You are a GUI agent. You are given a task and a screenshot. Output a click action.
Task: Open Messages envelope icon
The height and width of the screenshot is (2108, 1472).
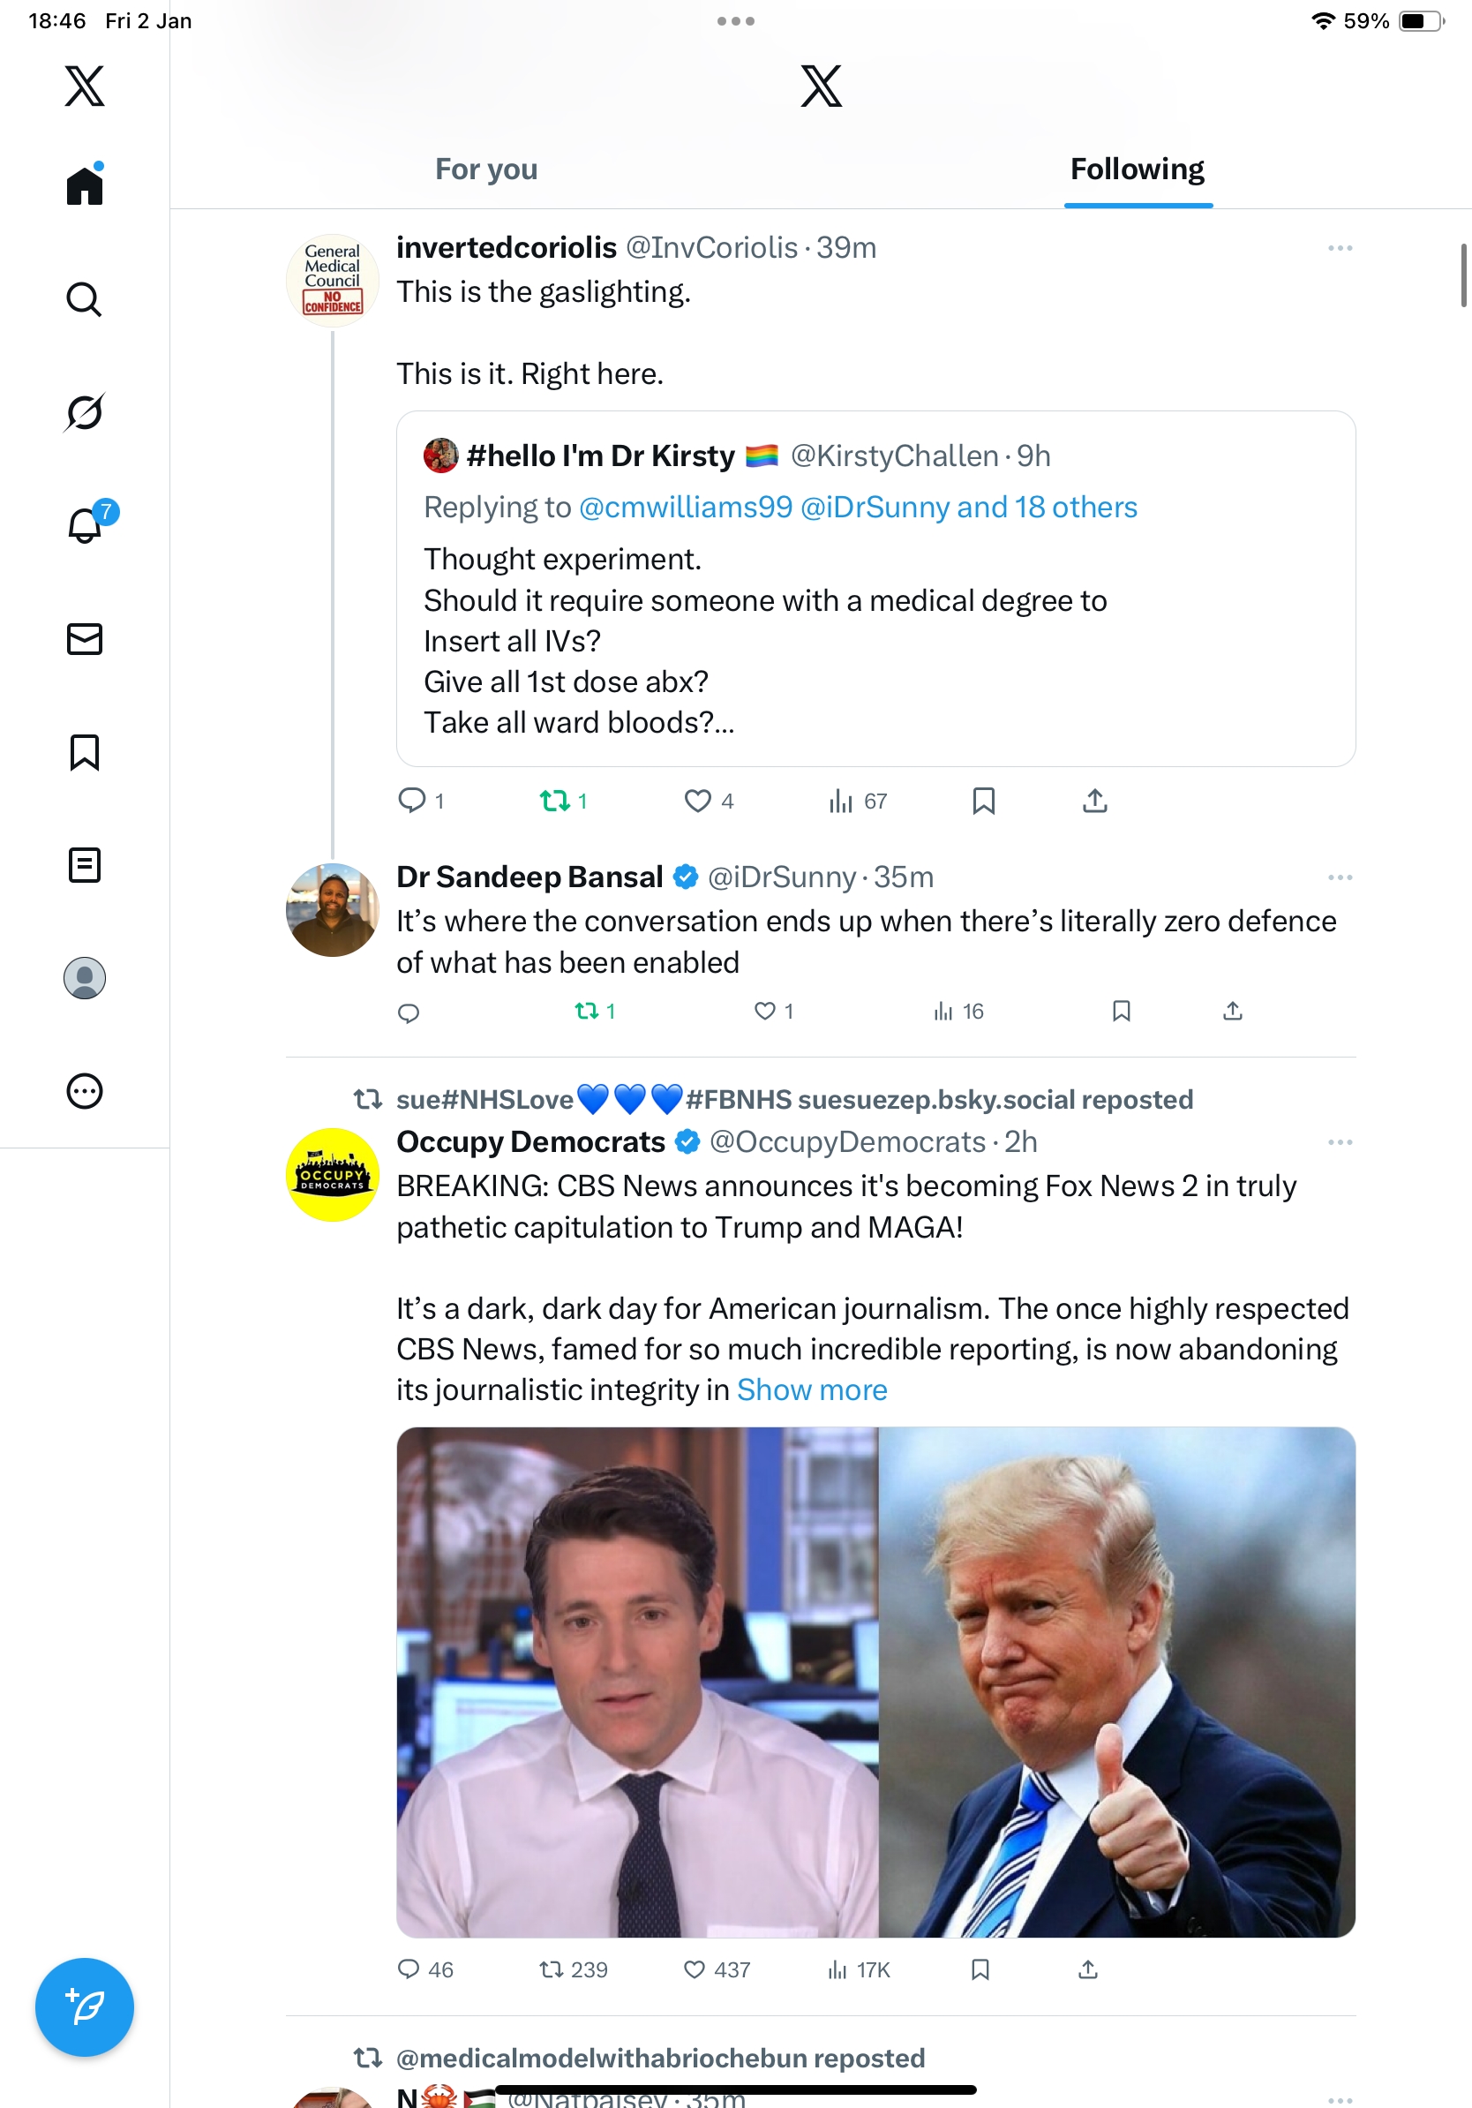point(85,639)
